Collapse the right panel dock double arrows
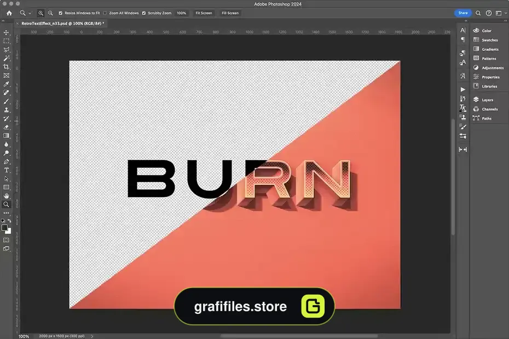The height and width of the screenshot is (339, 509). click(x=505, y=21)
